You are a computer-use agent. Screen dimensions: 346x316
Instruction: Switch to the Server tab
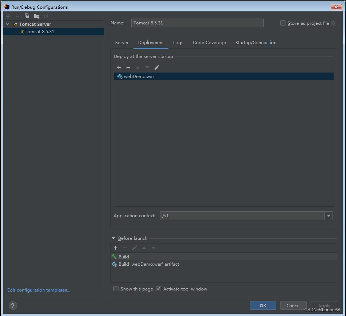[122, 43]
